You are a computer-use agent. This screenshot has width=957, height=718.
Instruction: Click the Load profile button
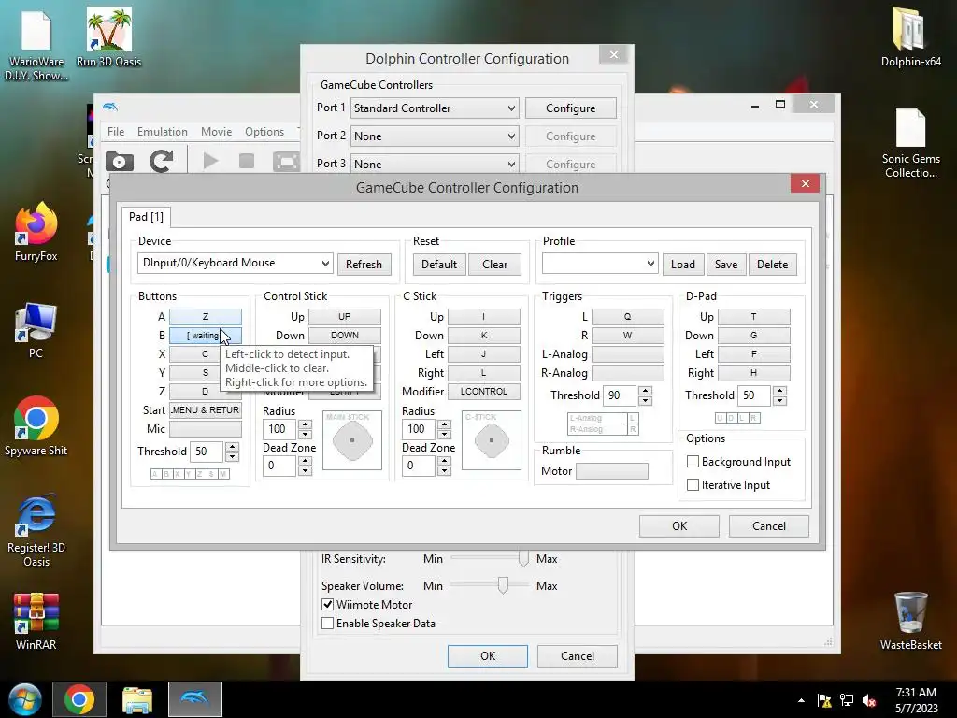(683, 265)
